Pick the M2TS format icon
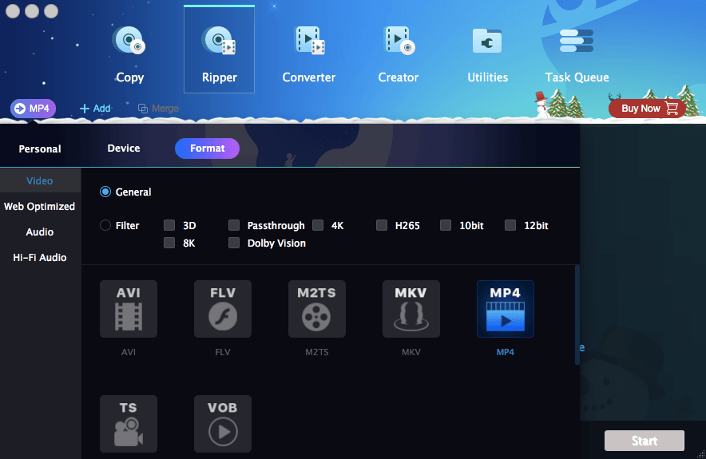The height and width of the screenshot is (459, 706). [317, 309]
